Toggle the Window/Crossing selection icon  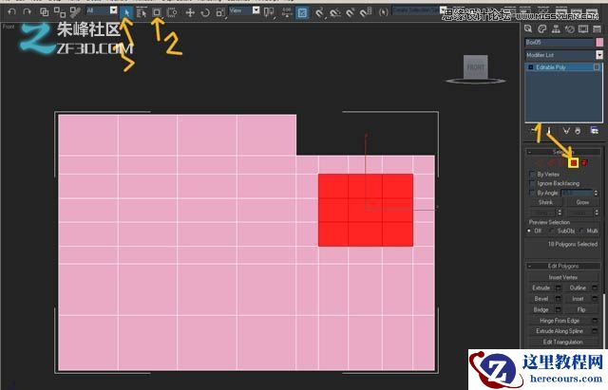tap(172, 12)
